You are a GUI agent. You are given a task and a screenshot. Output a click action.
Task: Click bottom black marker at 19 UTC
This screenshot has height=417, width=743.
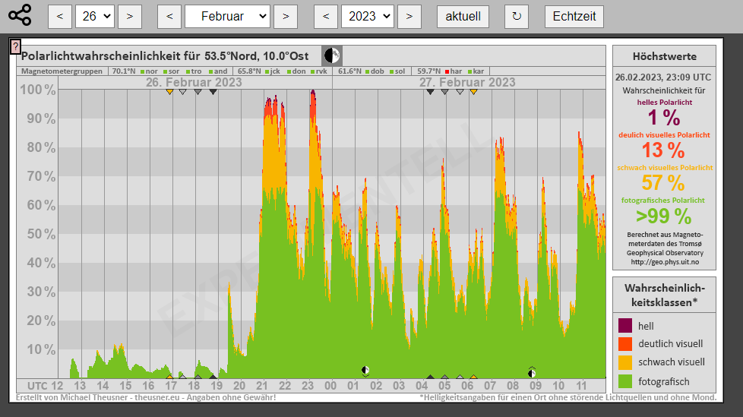coord(213,378)
